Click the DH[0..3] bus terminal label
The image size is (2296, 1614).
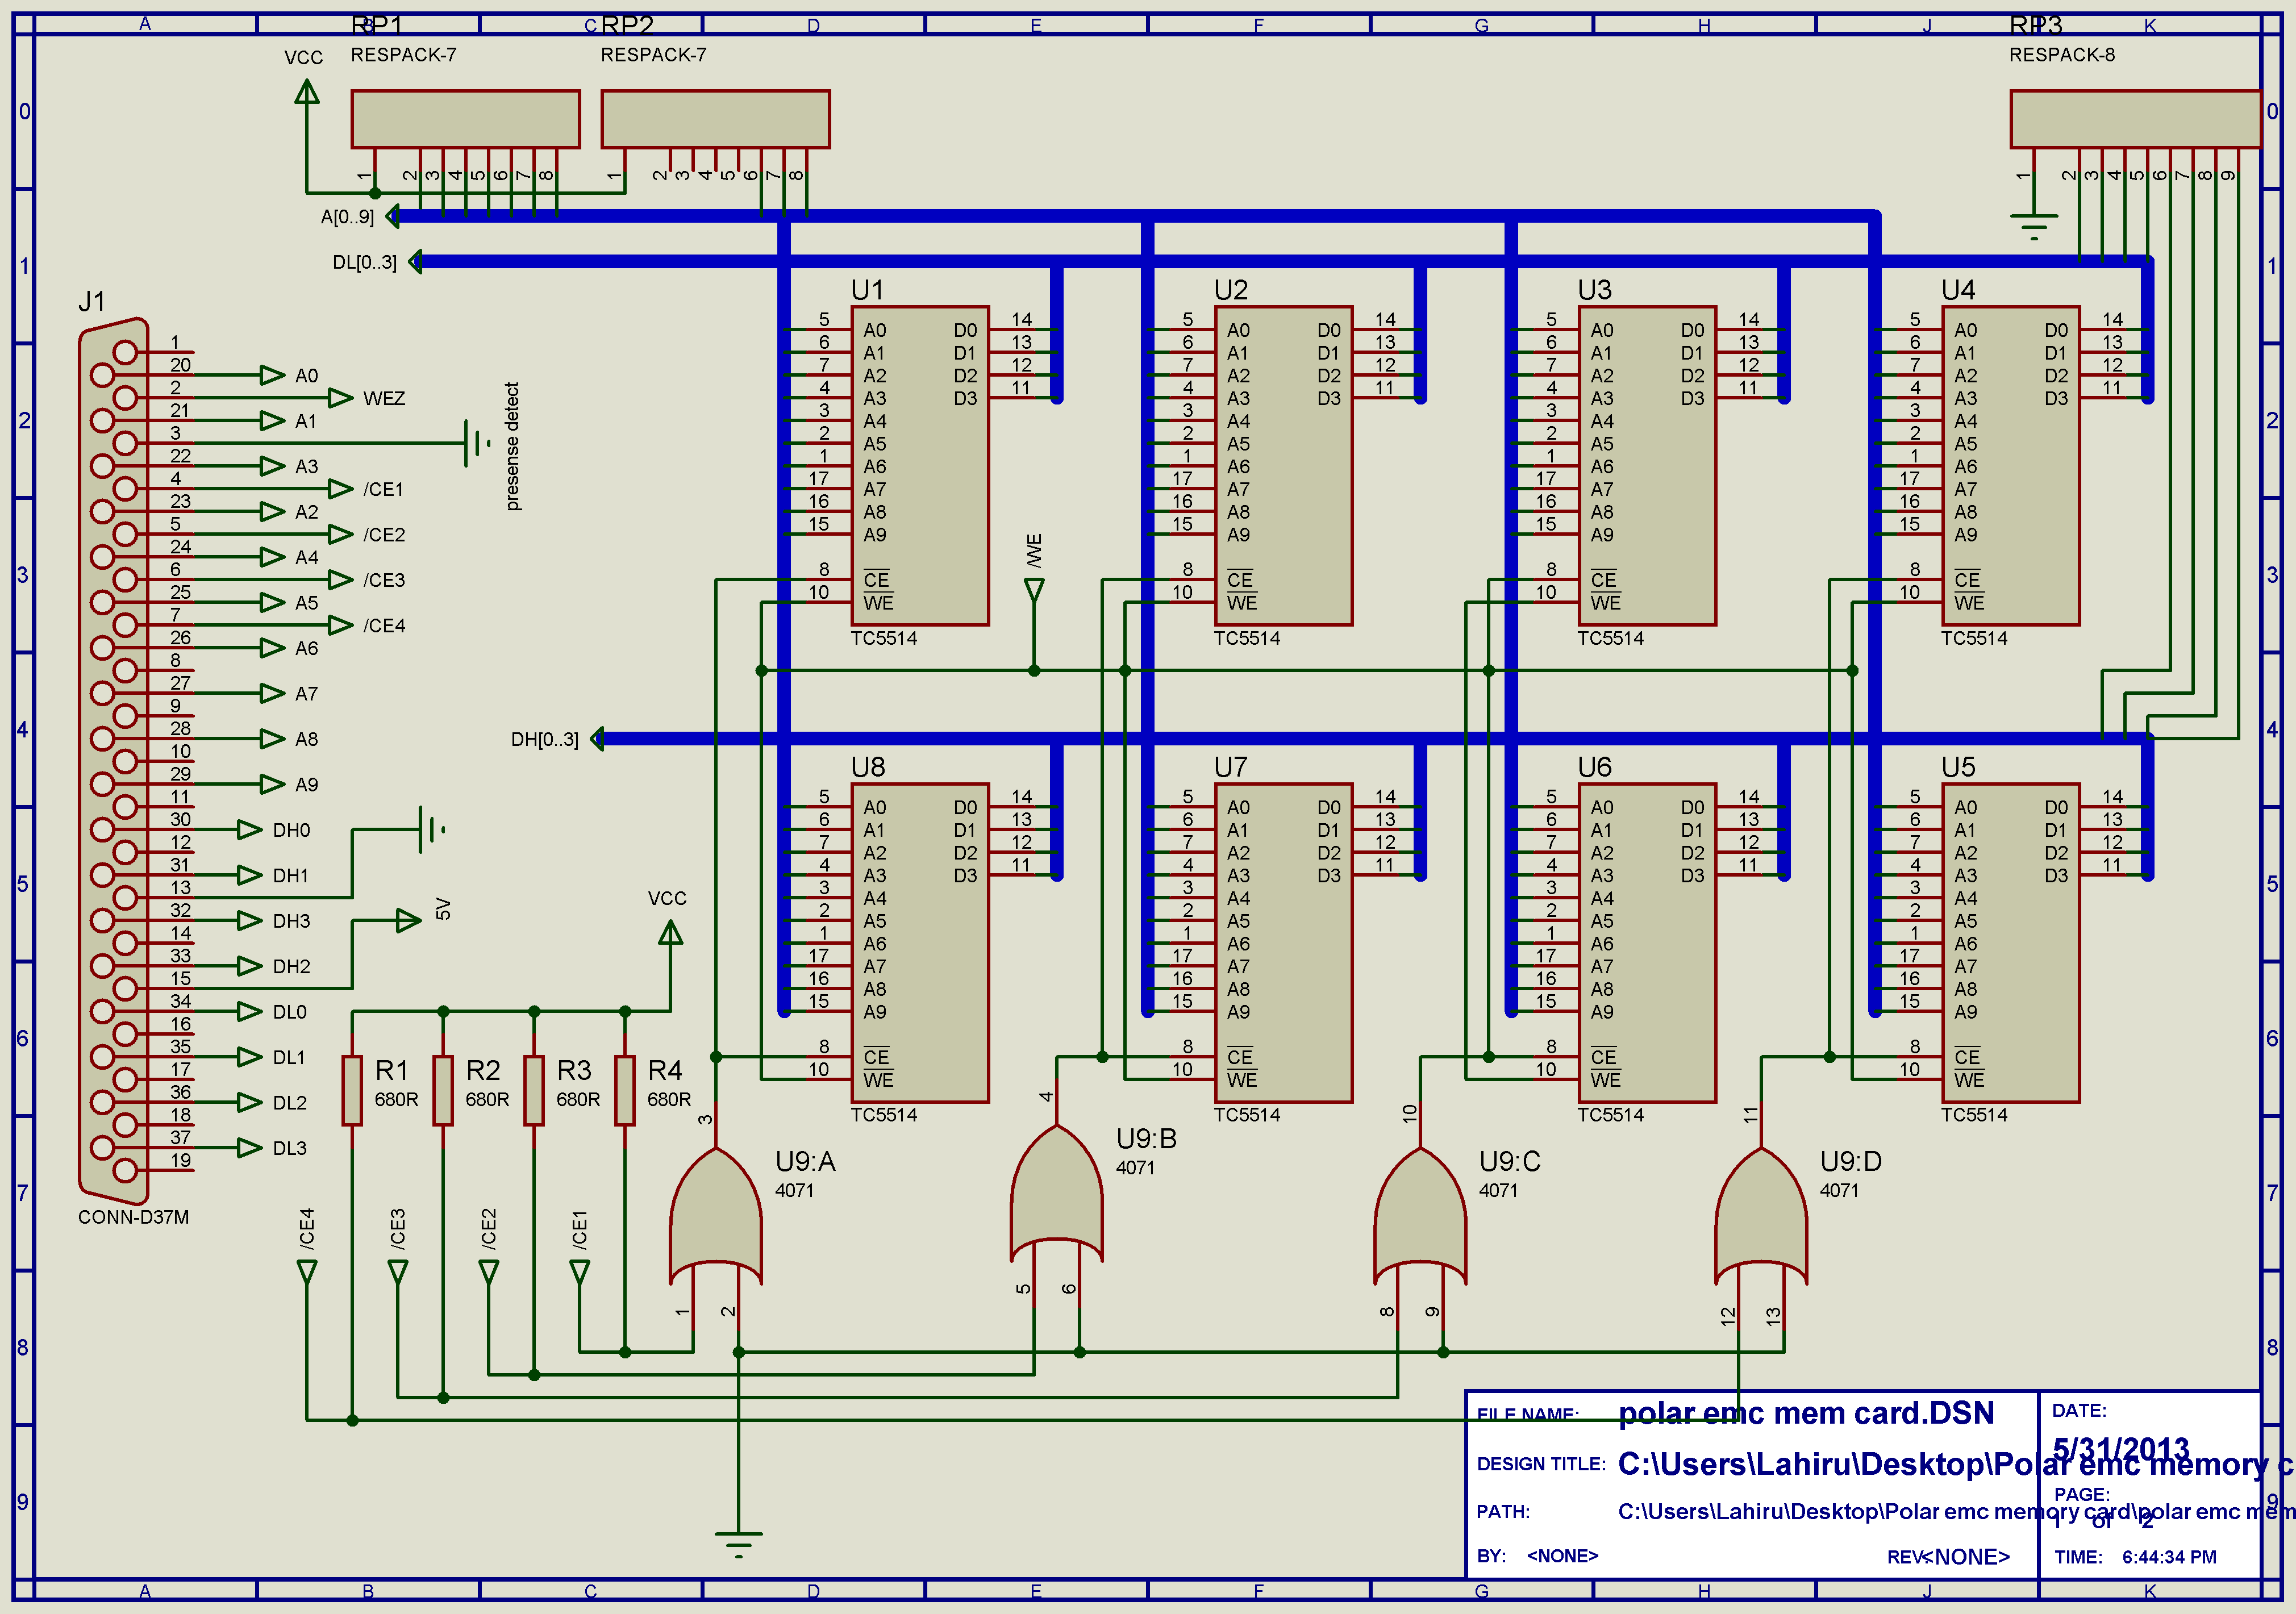coord(544,739)
